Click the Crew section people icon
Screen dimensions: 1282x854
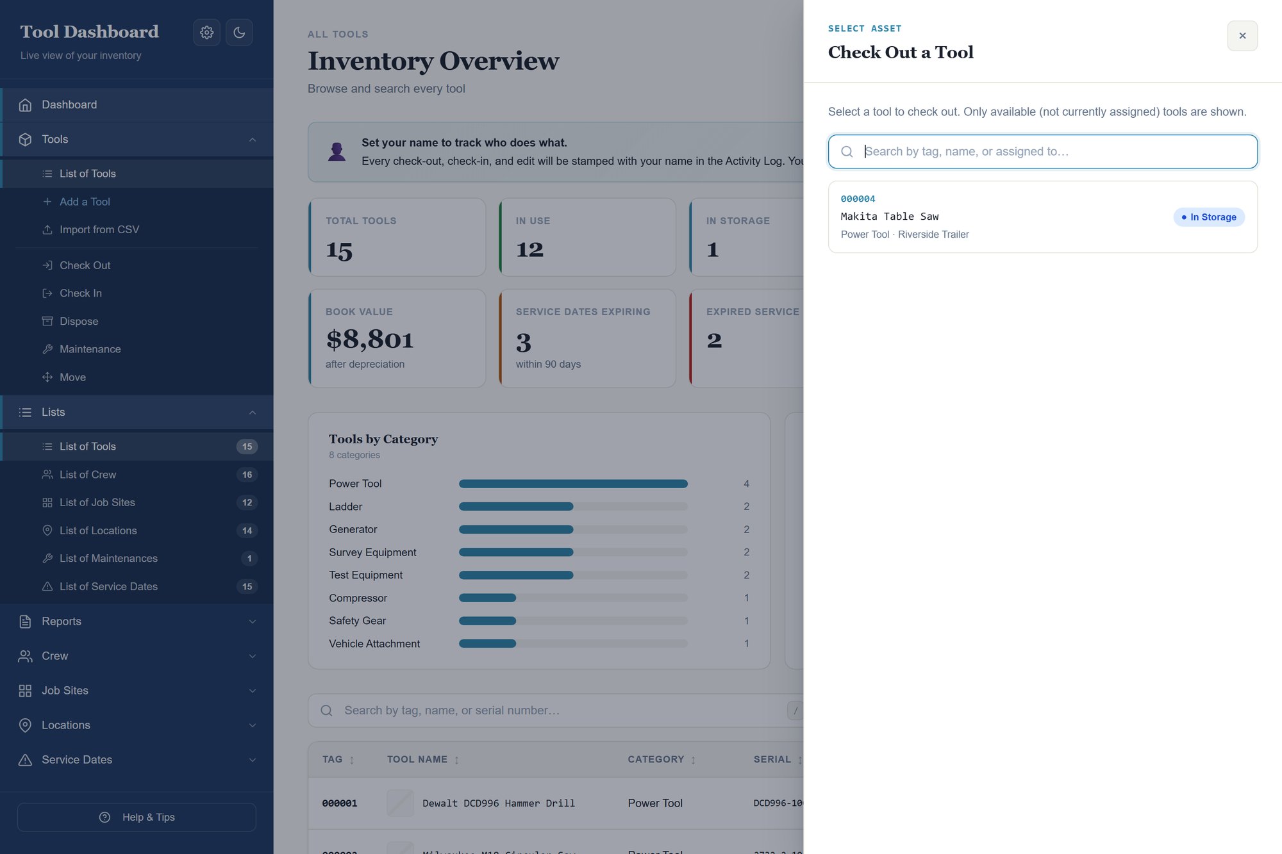[x=25, y=656]
